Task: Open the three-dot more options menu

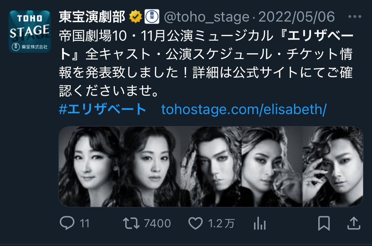Action: click(x=355, y=16)
